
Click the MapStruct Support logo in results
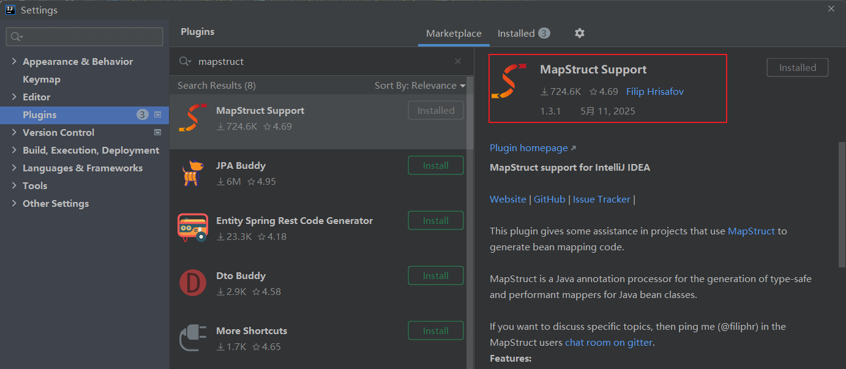click(x=193, y=118)
